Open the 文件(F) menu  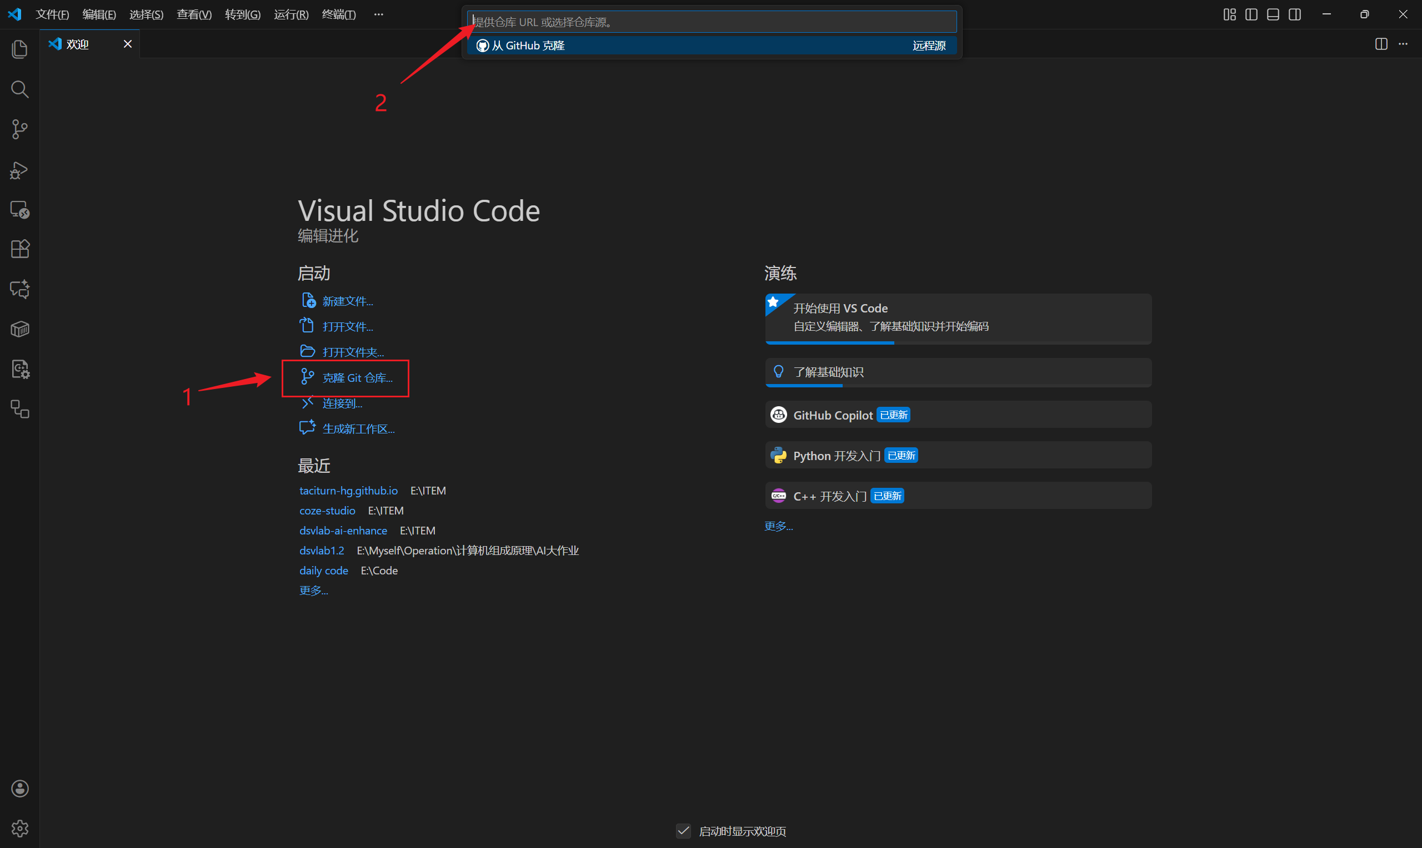click(52, 14)
